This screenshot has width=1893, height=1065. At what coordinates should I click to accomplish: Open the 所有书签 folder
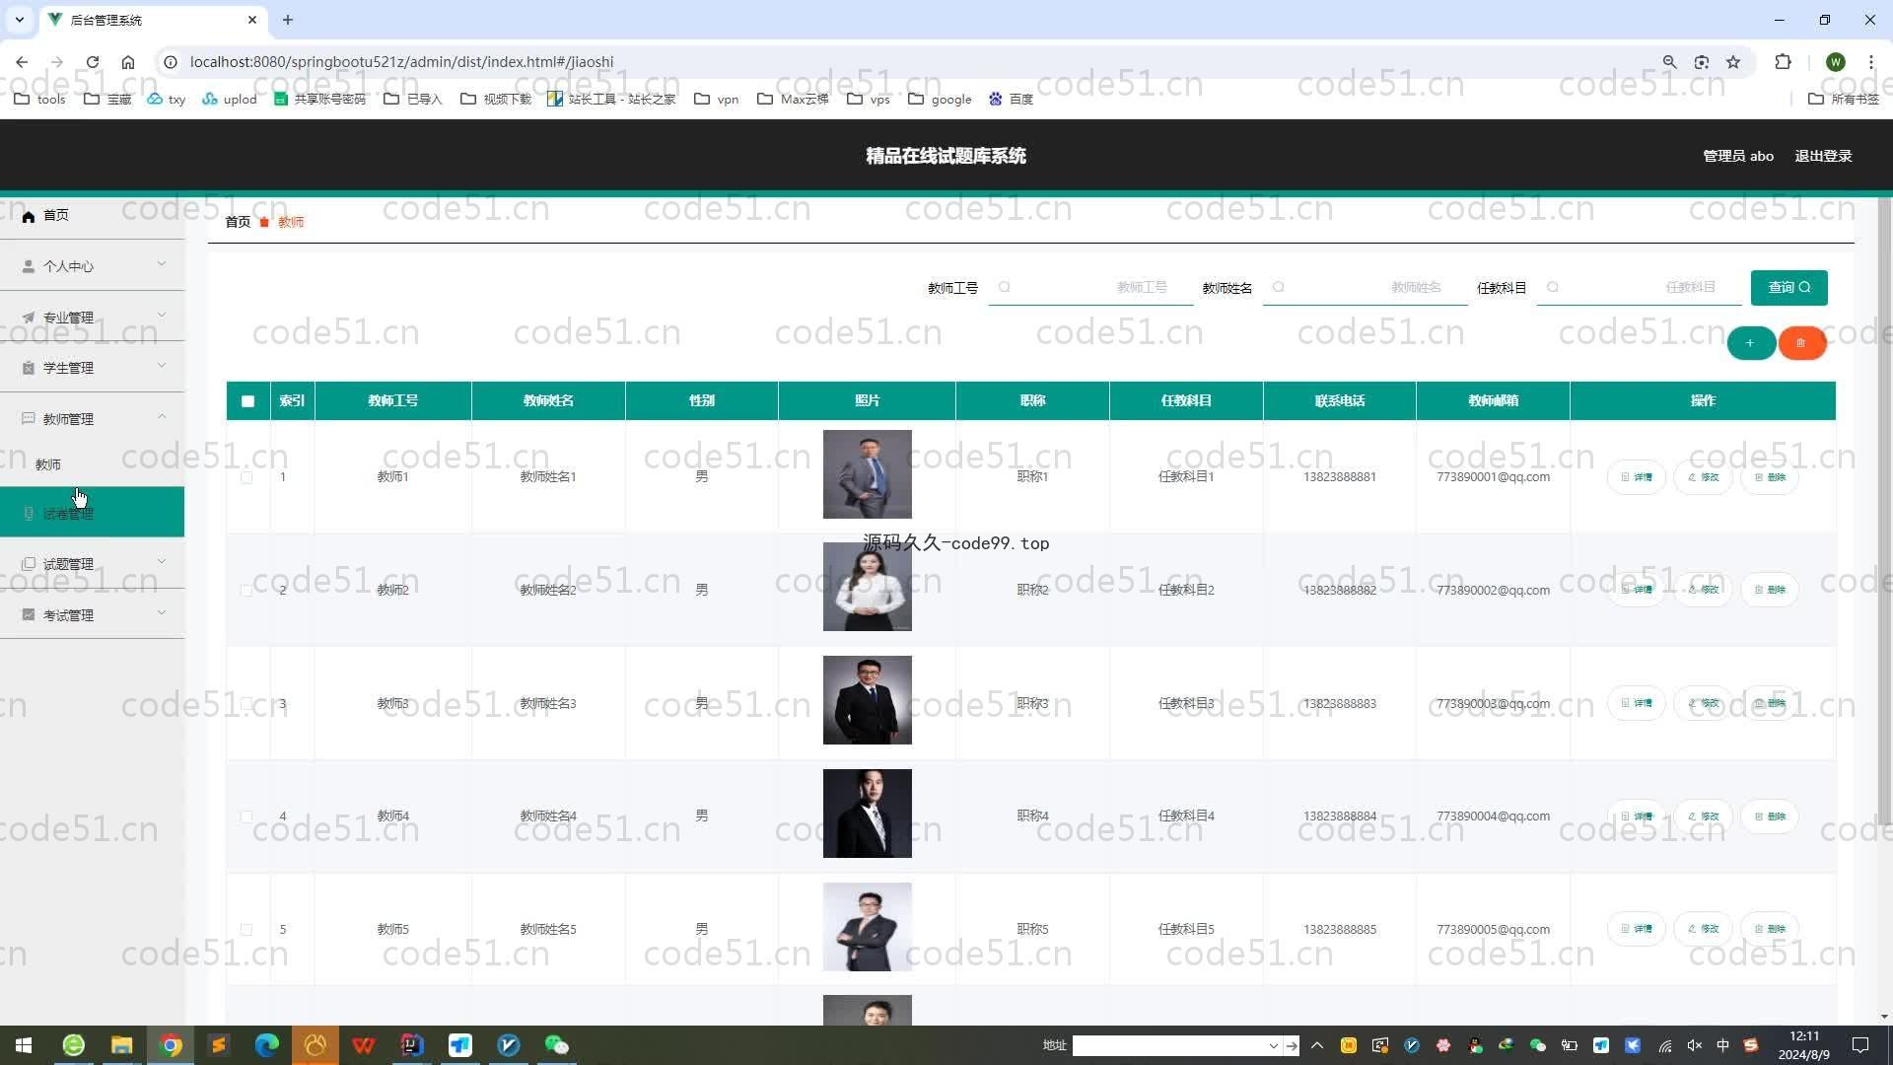click(1844, 99)
